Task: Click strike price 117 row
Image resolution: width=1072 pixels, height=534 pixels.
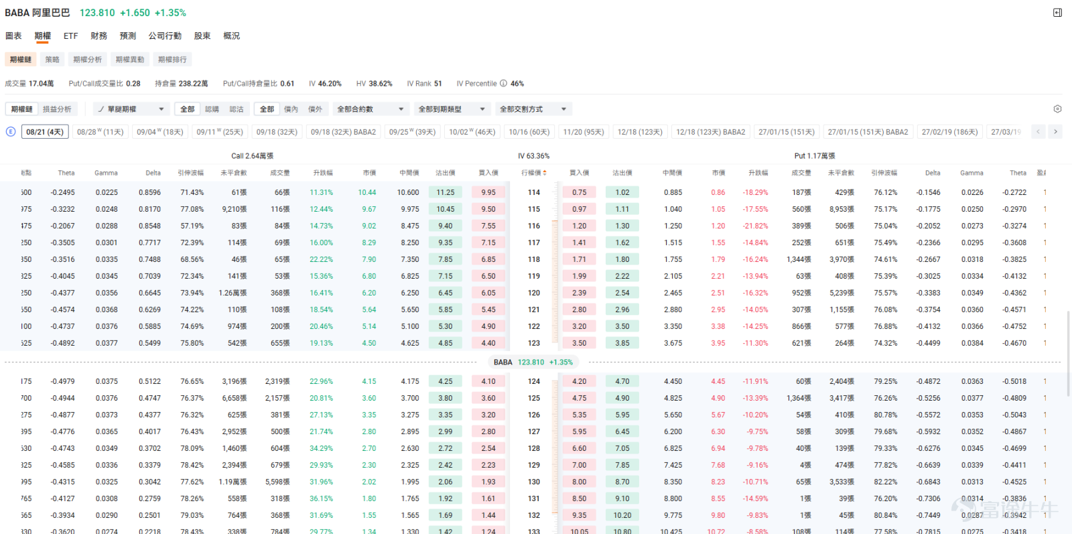Action: pyautogui.click(x=534, y=243)
